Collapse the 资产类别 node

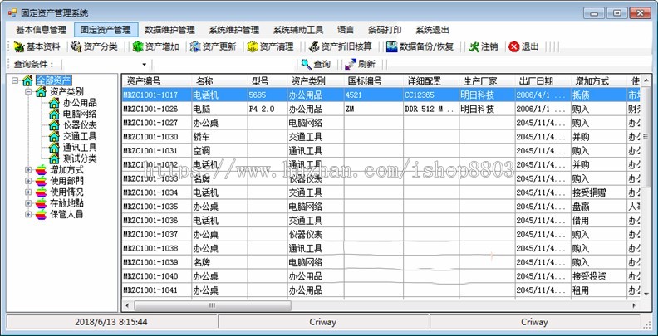pos(28,91)
